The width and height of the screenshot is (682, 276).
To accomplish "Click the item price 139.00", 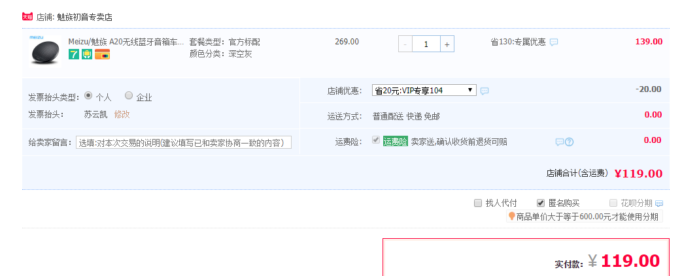I will click(649, 42).
